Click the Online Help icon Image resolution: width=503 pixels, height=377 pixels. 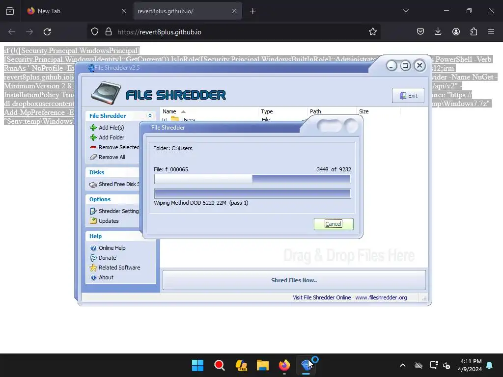[x=93, y=248]
